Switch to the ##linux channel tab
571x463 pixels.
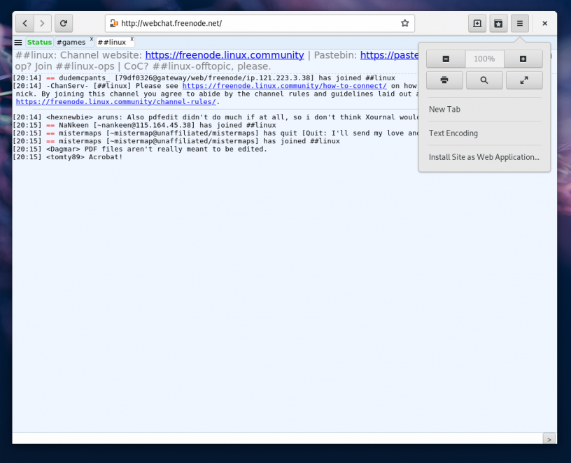[112, 42]
